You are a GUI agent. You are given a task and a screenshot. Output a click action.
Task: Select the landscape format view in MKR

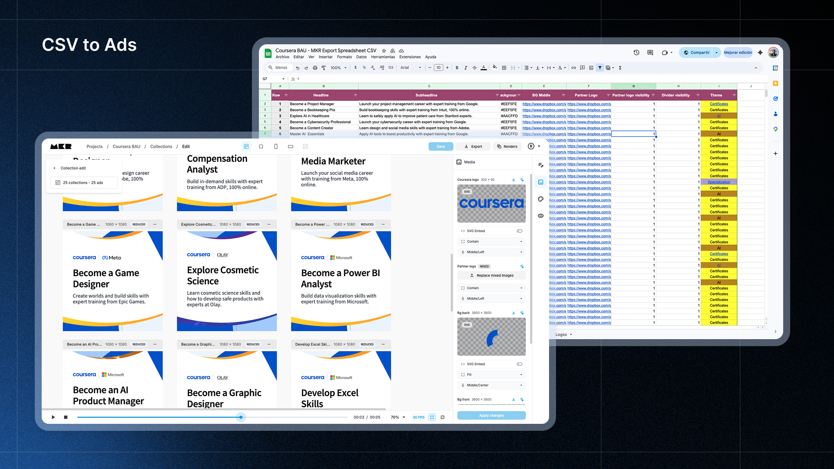click(x=291, y=147)
